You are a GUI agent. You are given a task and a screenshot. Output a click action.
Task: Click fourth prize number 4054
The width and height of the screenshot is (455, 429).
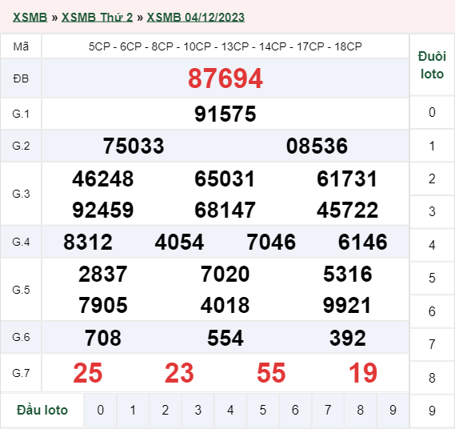(x=179, y=242)
